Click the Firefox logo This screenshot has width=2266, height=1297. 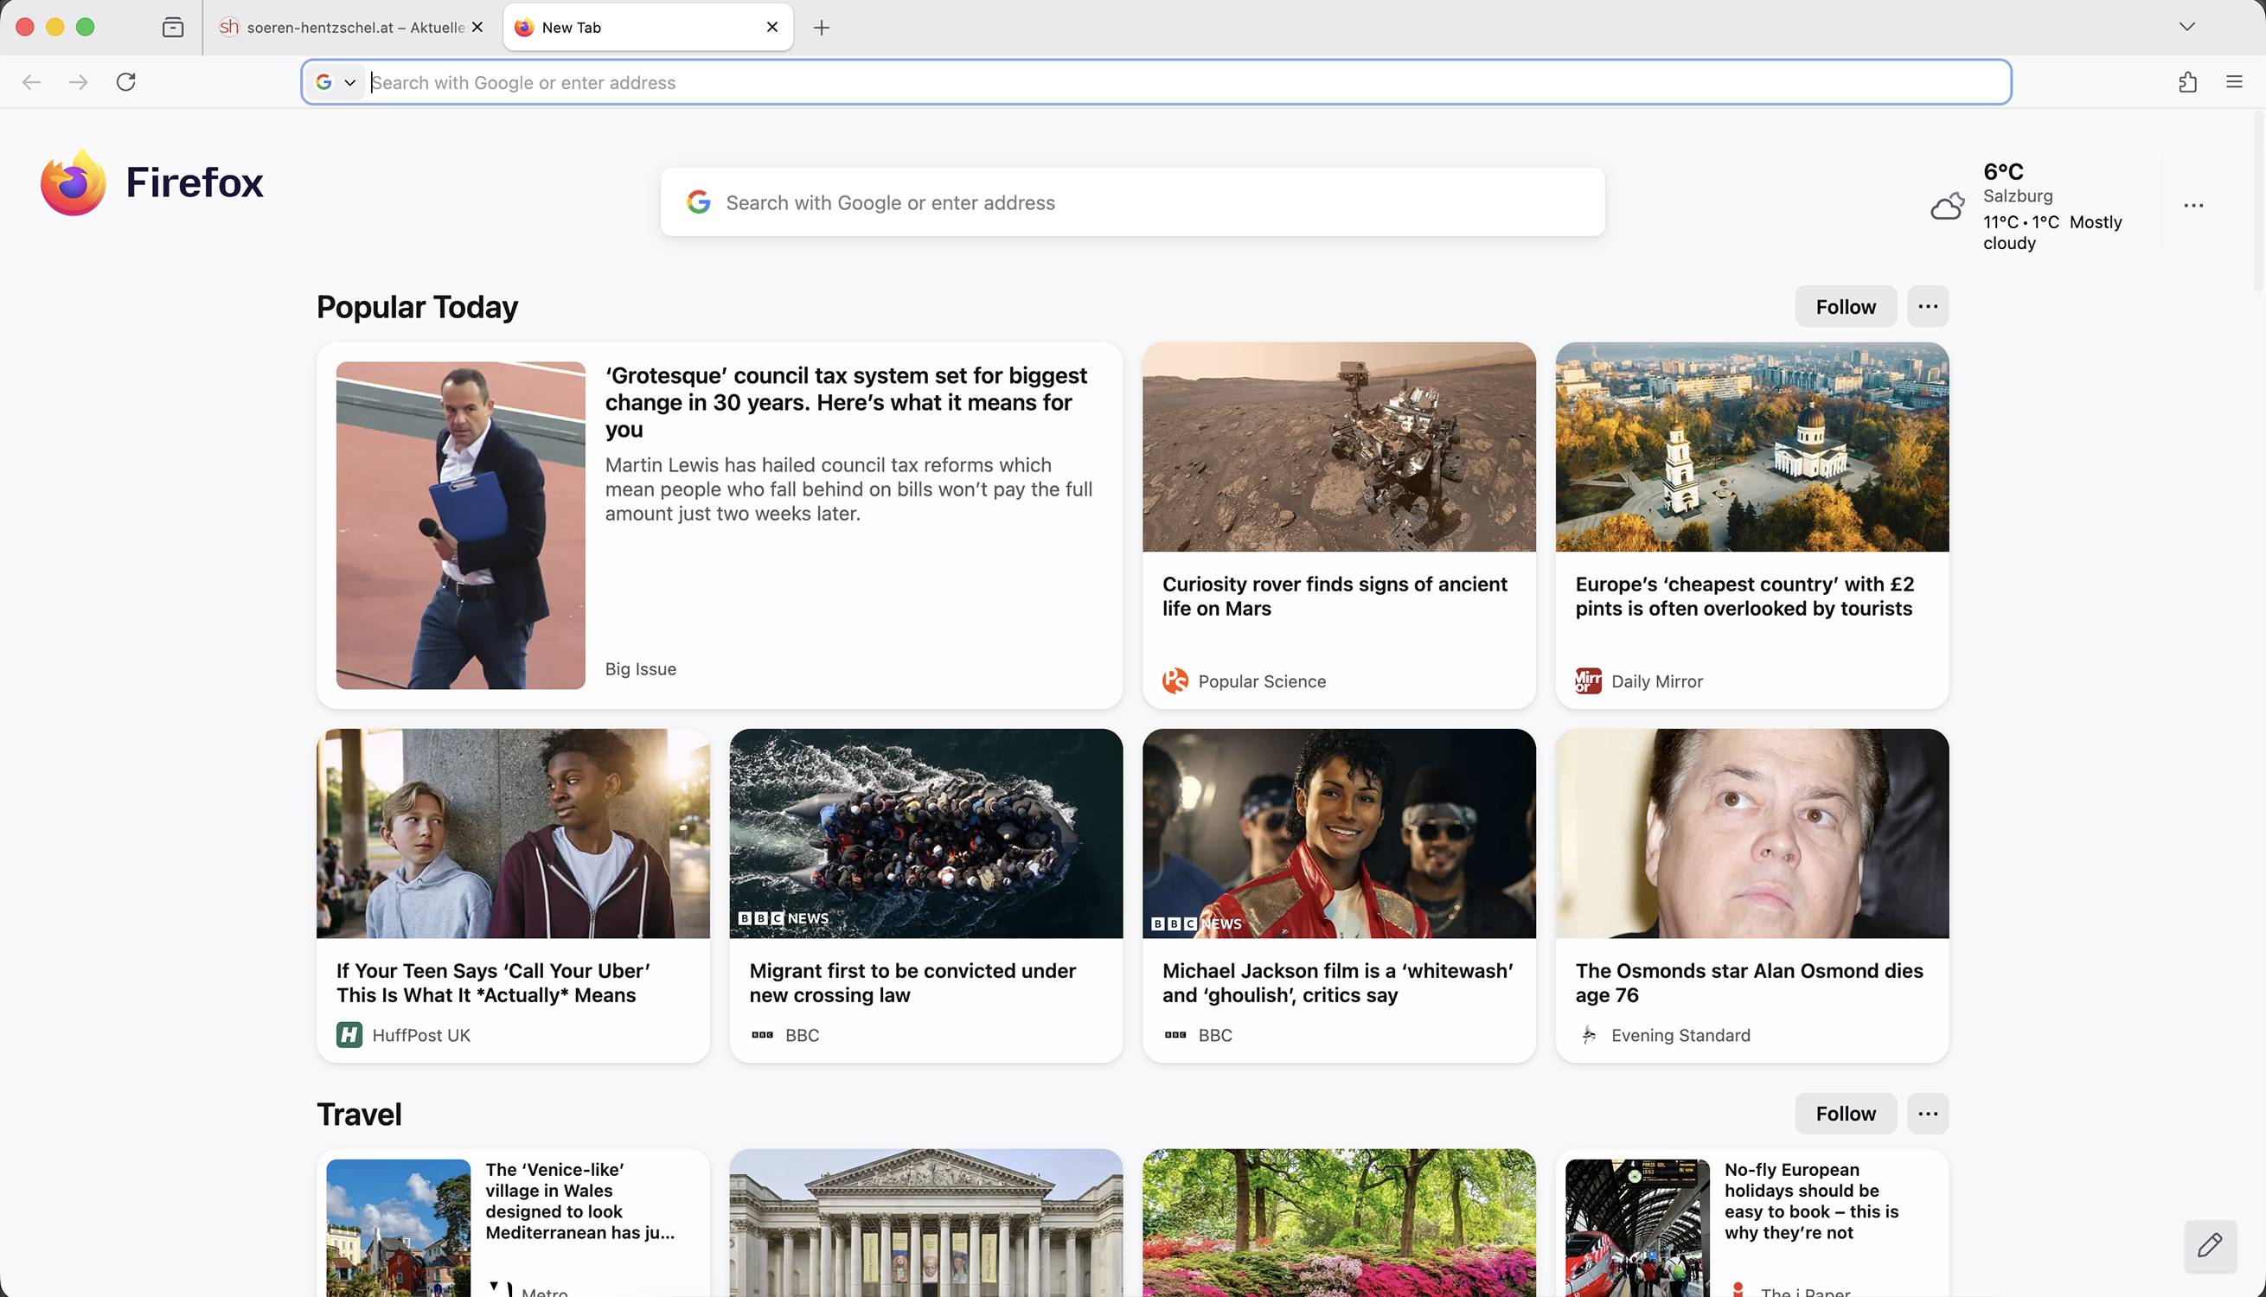(x=73, y=182)
